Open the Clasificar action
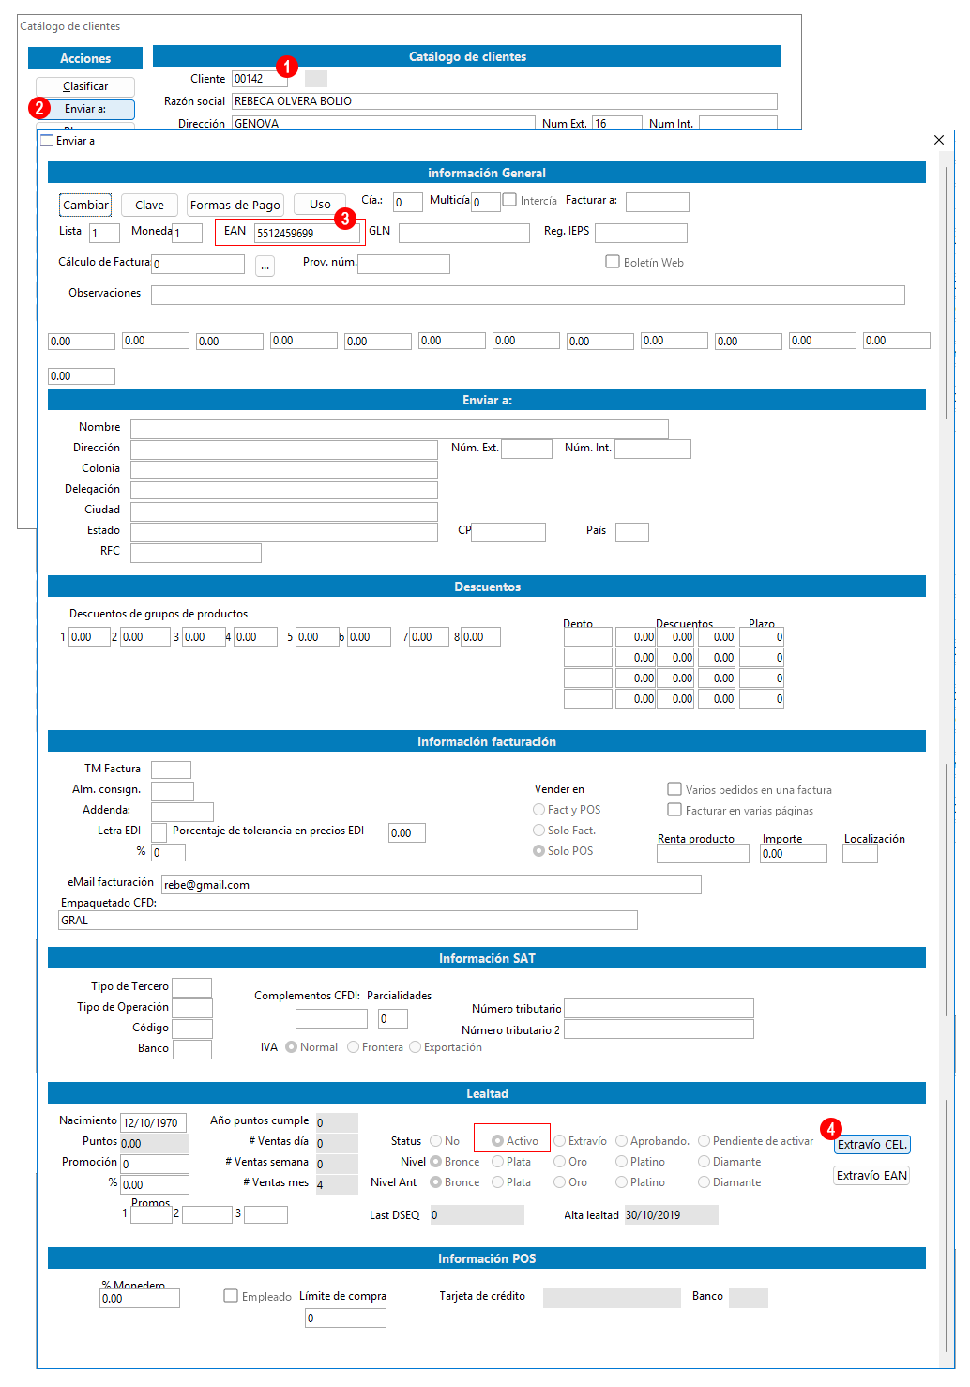Image resolution: width=970 pixels, height=1387 pixels. point(85,86)
